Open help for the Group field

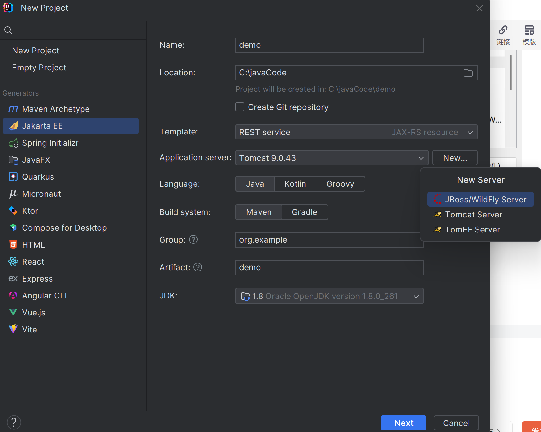[x=193, y=240]
